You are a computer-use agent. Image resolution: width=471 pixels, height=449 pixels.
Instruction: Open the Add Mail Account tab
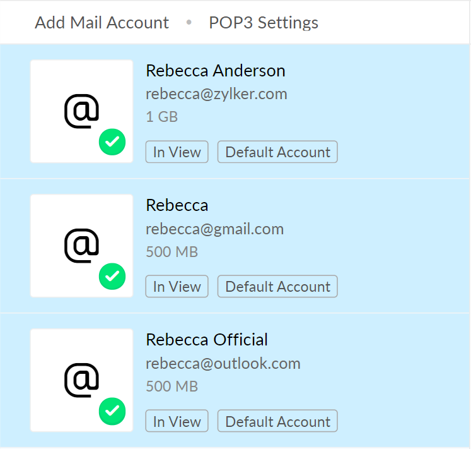tap(102, 23)
